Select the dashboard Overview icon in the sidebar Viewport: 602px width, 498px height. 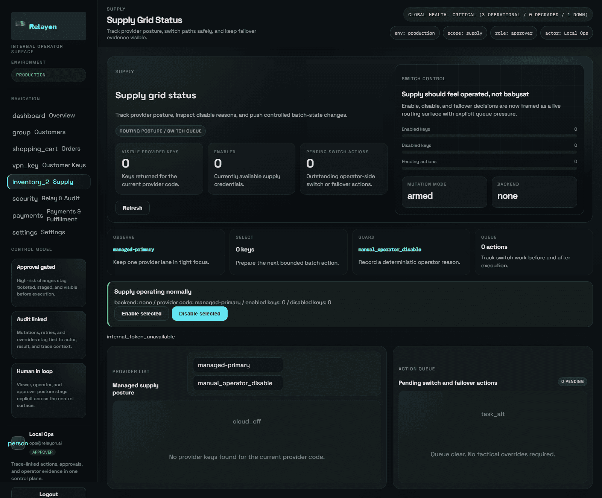pos(29,116)
